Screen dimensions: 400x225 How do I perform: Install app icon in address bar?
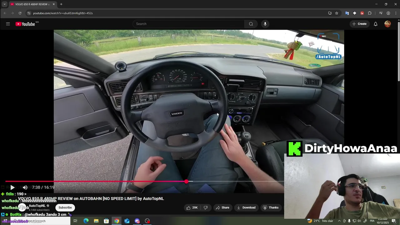(x=330, y=13)
